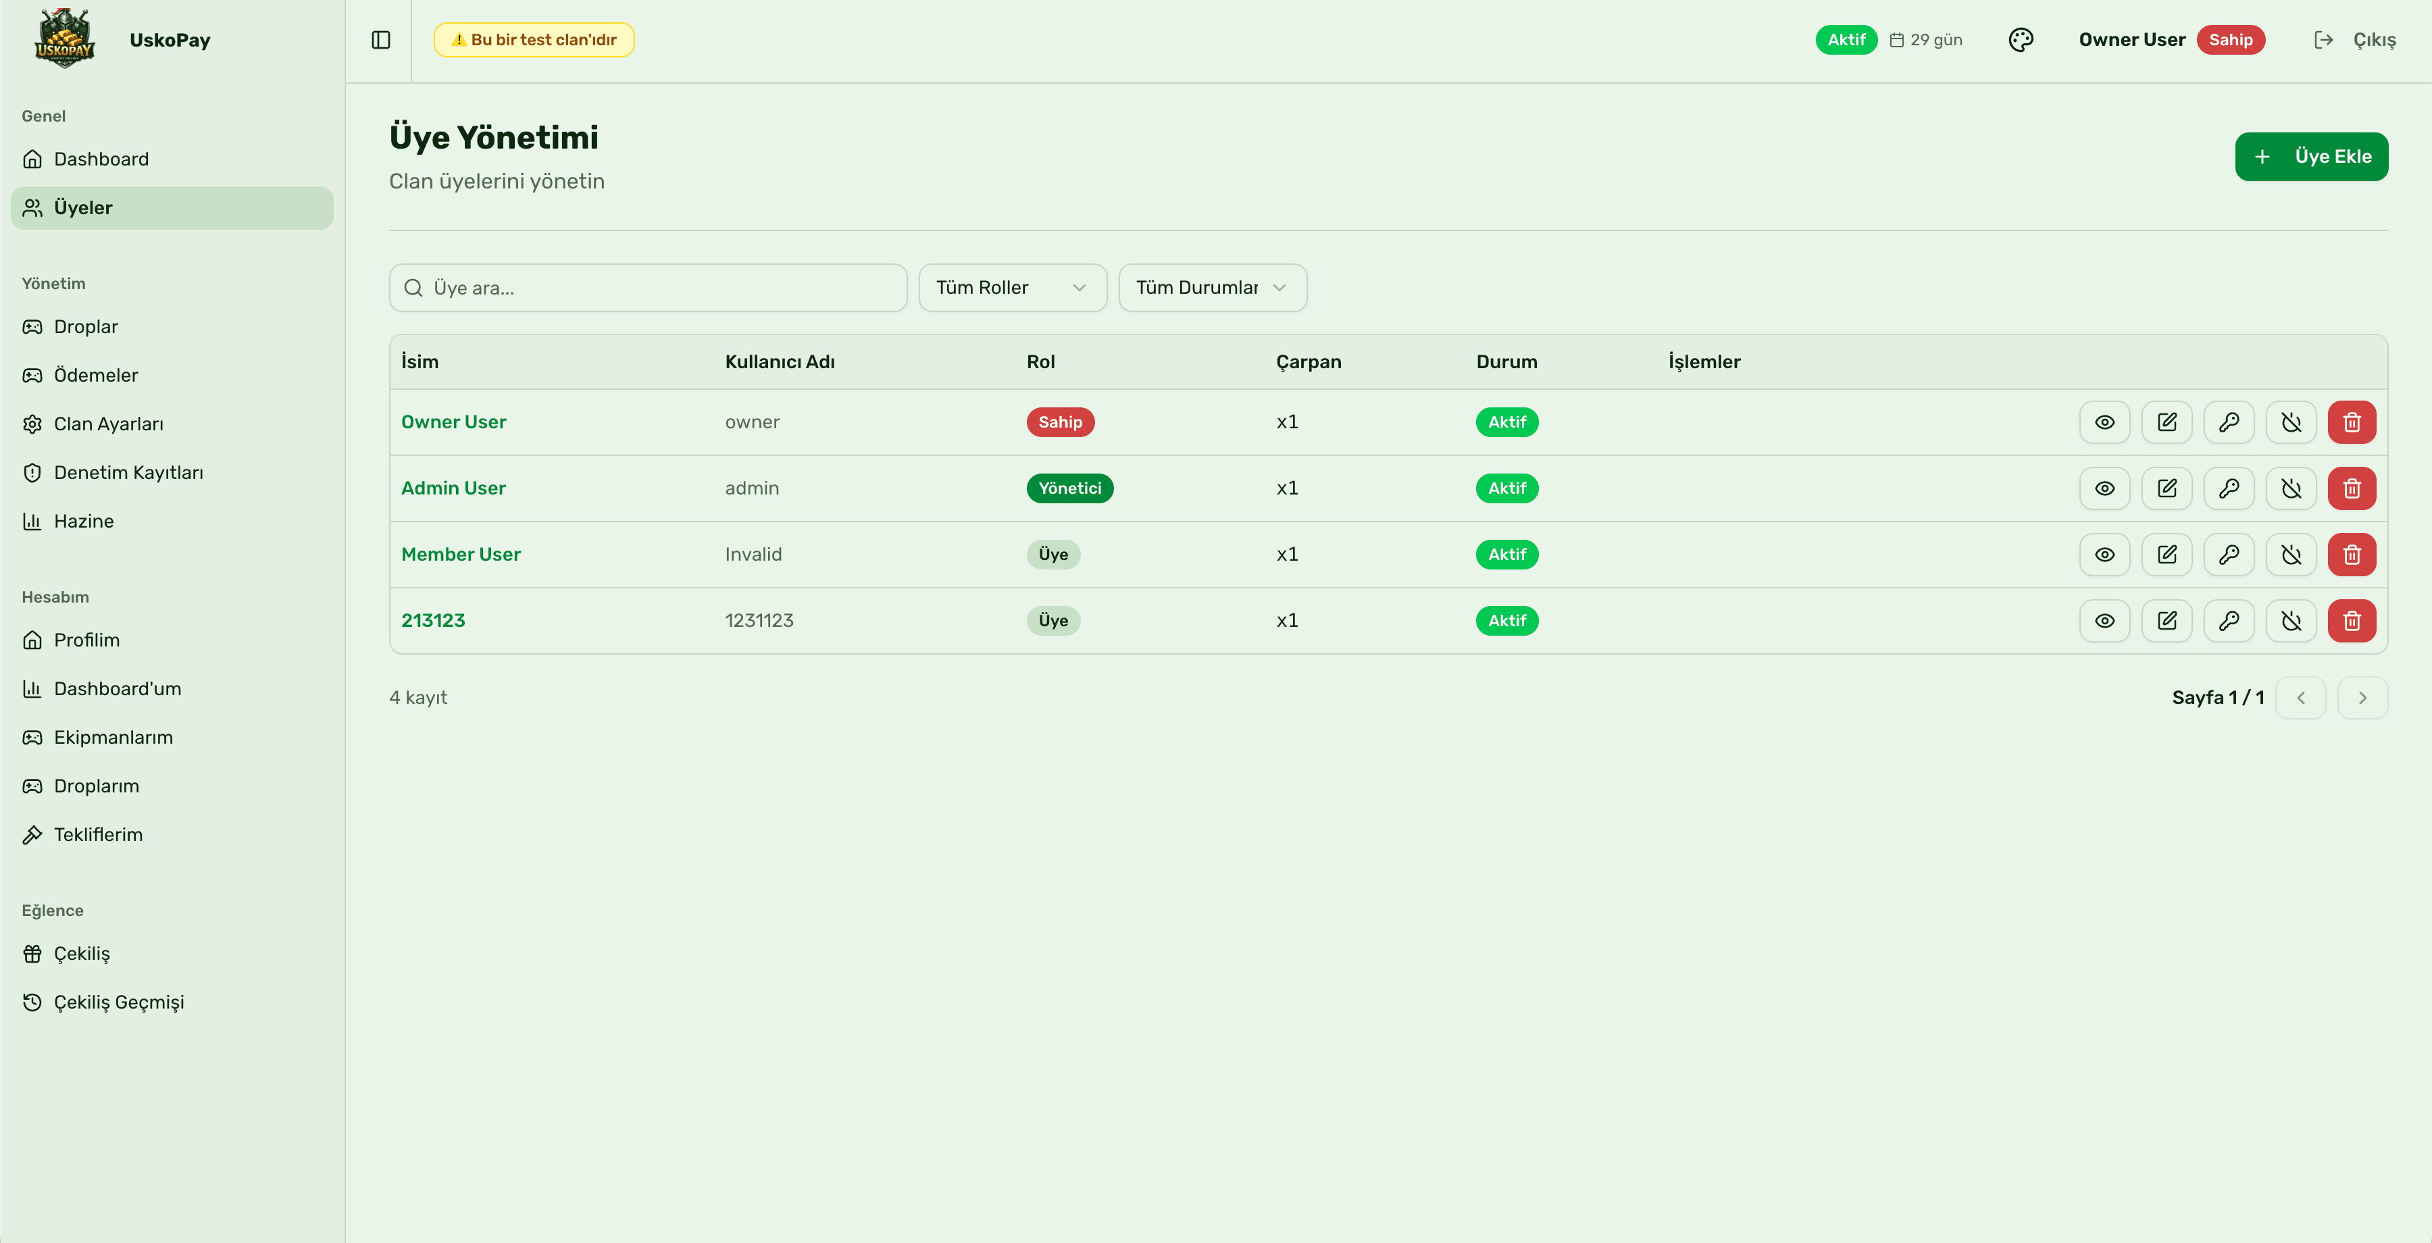The image size is (2432, 1243).
Task: Open the Tüm Roller dropdown
Action: 1012,288
